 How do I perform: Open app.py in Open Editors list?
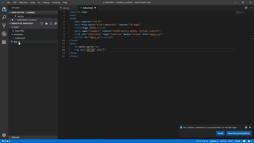click(20, 16)
